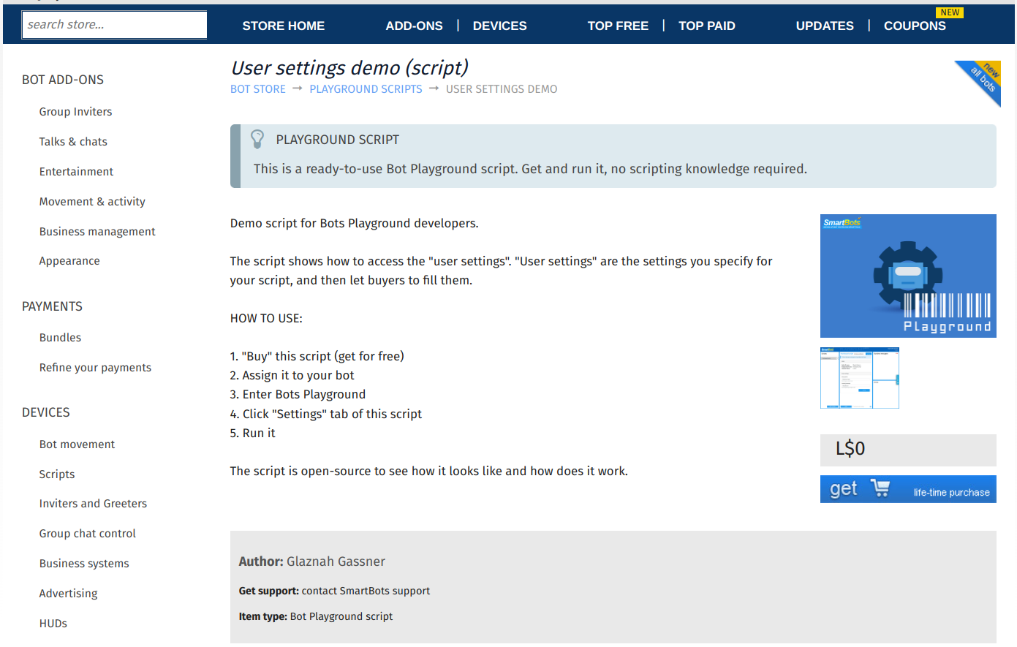The height and width of the screenshot is (647, 1017).
Task: Click the NEW badge above Coupons
Action: point(950,12)
